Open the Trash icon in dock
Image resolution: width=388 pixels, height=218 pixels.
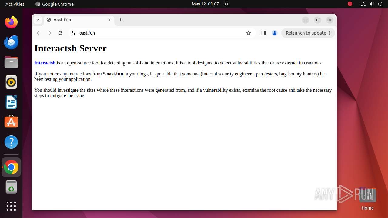(11, 187)
